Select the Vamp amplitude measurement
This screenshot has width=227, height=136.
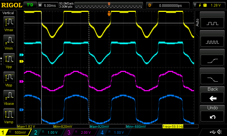coord(9,116)
